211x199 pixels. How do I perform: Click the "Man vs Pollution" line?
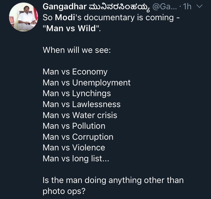tap(74, 126)
